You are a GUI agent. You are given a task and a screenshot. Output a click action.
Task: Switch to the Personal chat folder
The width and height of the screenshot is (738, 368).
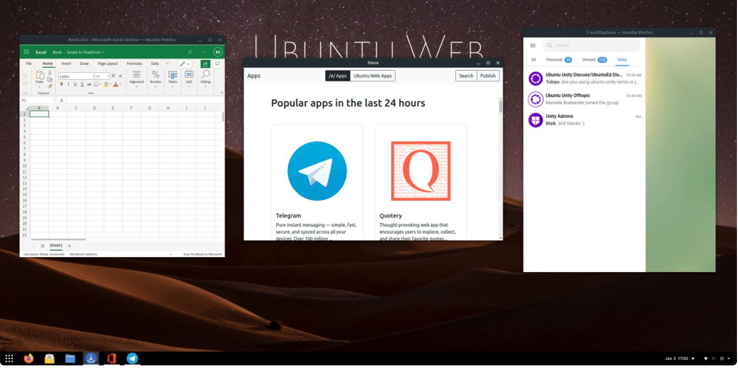(x=558, y=60)
